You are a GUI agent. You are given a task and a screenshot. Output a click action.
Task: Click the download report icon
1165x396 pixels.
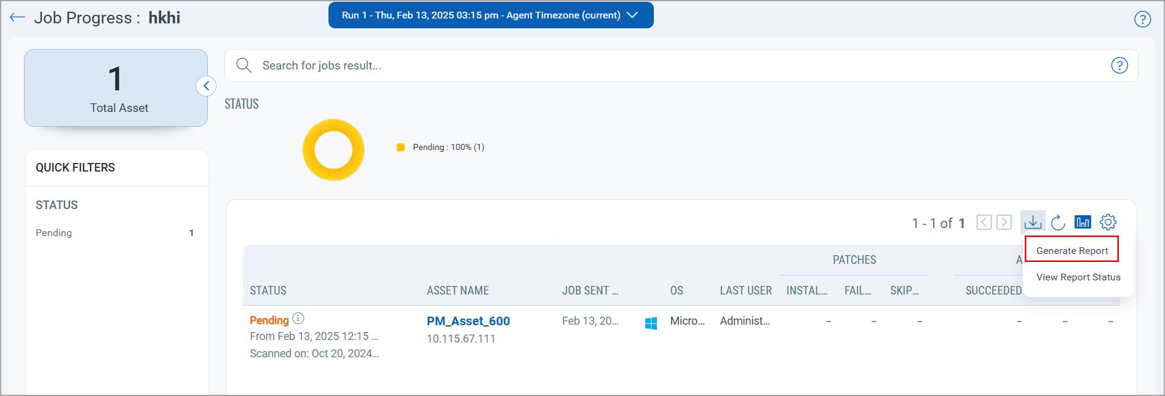pyautogui.click(x=1033, y=222)
